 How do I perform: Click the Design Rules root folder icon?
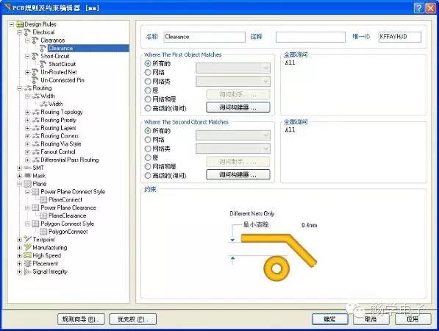click(20, 24)
